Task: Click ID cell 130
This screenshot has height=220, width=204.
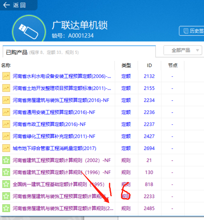Action: [x=149, y=172]
